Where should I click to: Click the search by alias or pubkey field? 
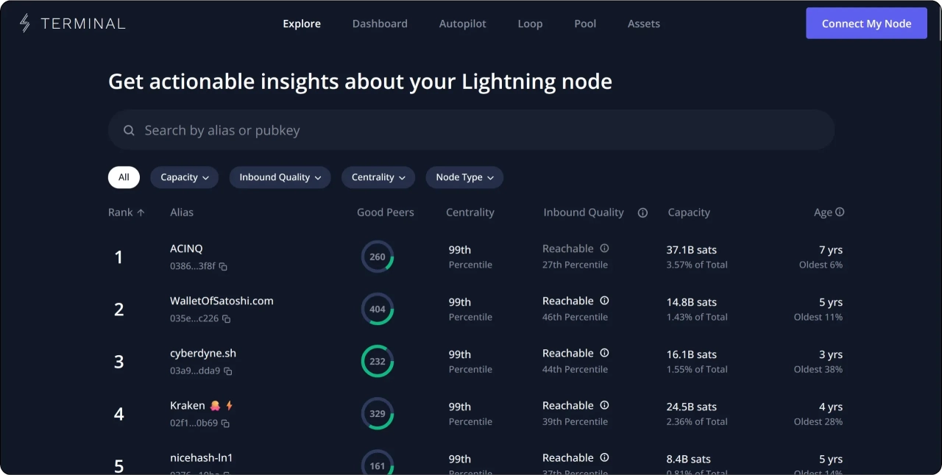[x=471, y=130]
